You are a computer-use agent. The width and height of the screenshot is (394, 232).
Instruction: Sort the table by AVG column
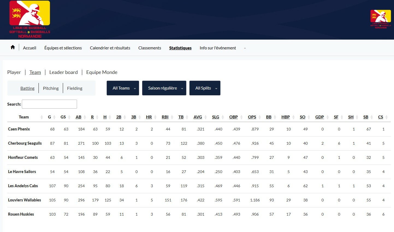coord(198,117)
